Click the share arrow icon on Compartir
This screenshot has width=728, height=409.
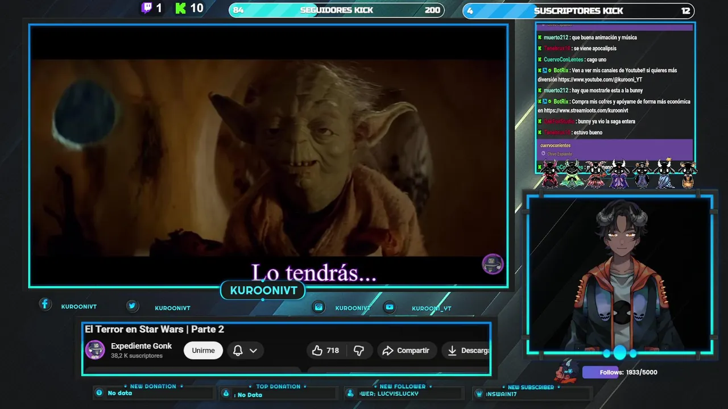(388, 350)
